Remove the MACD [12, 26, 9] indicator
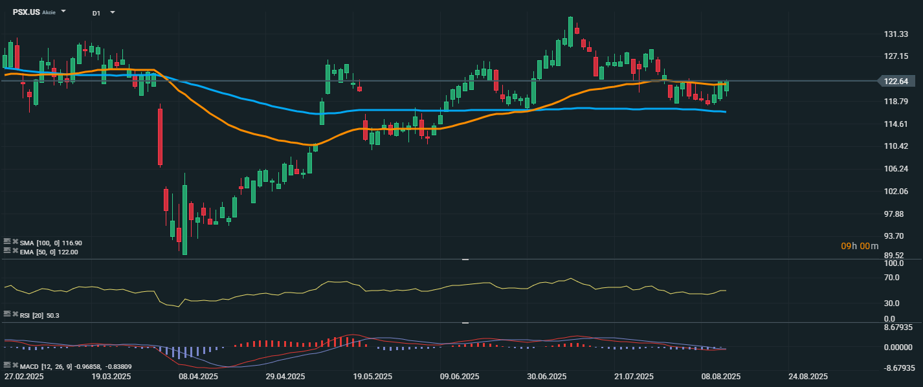Screen dimensions: 923x387 tap(16, 365)
